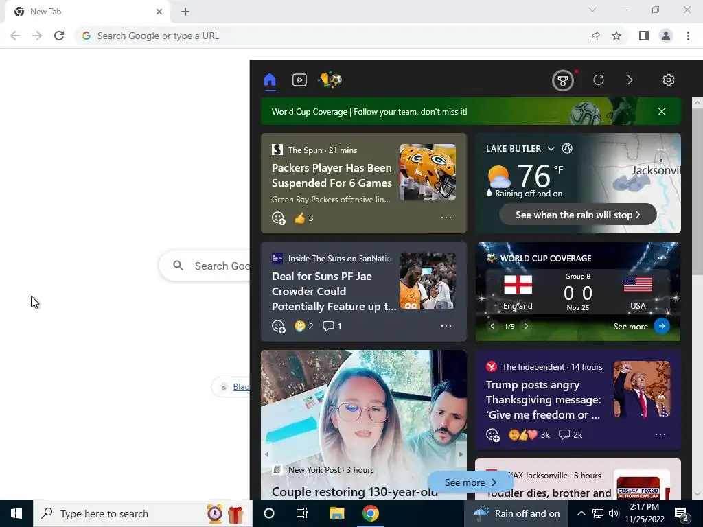Close the New Tab tab
The width and height of the screenshot is (703, 527).
pos(159,12)
